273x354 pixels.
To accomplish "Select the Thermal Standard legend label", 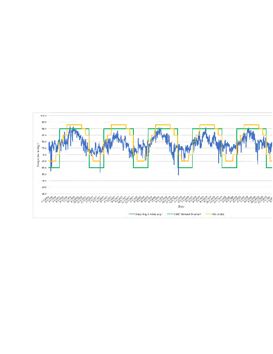I will point(189,214).
